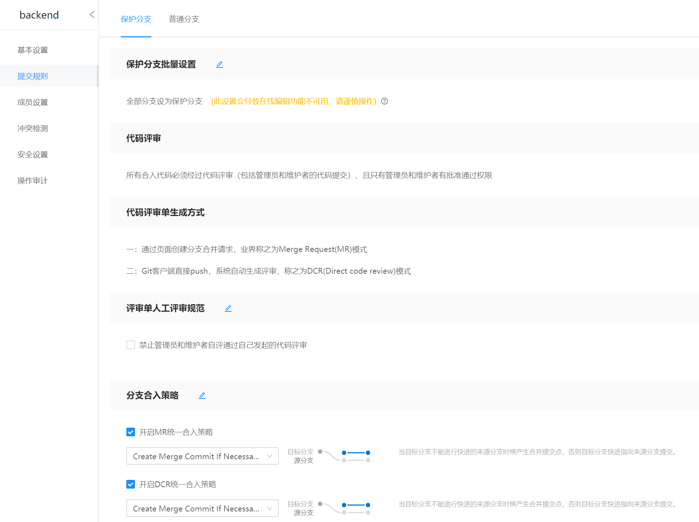Click the Merge Request(MR)模式 description line
699x522 pixels.
coord(247,249)
